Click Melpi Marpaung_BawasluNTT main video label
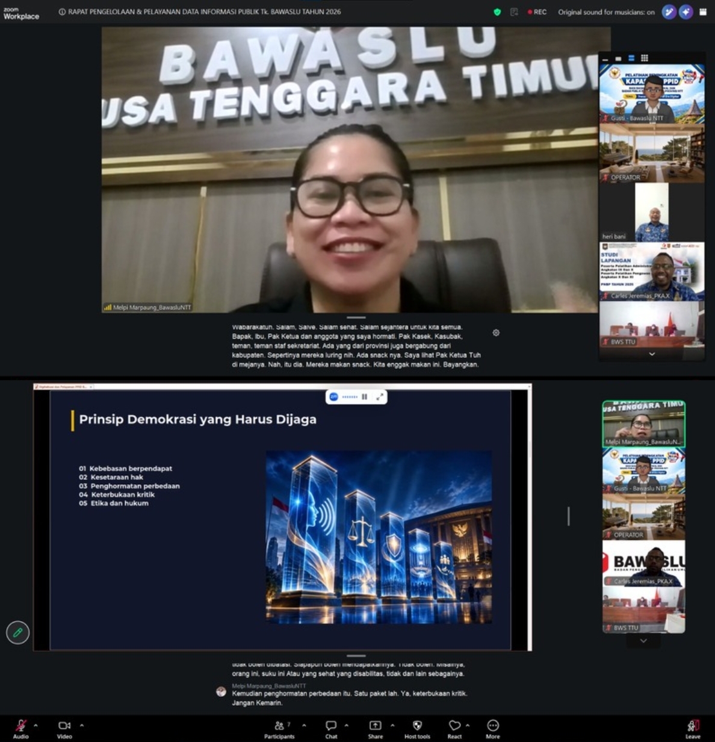Screen dimensions: 715x742 (147, 307)
